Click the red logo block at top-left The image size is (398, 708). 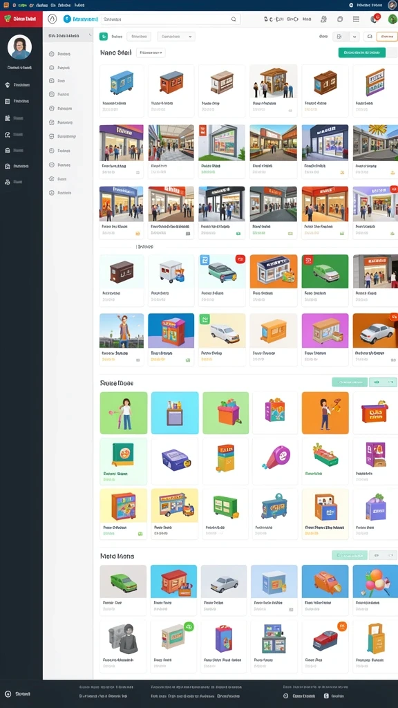pos(21,19)
